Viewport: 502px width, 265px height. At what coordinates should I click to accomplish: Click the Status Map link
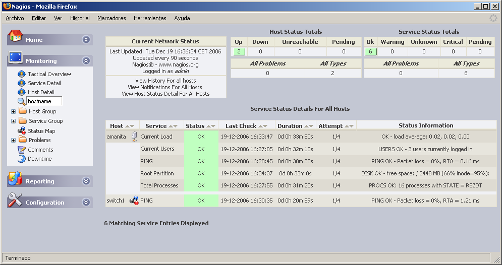pyautogui.click(x=41, y=131)
